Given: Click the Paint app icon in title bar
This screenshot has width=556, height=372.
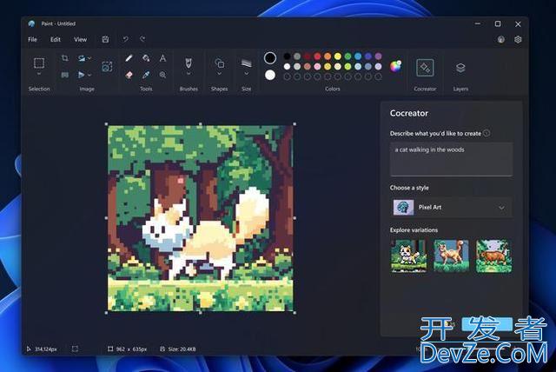Looking at the screenshot, I should click(x=31, y=23).
